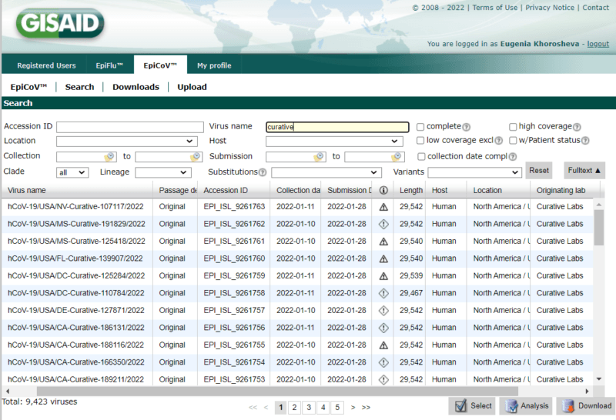The height and width of the screenshot is (420, 616).
Task: Click the GISAID logo
Action: [x=59, y=22]
